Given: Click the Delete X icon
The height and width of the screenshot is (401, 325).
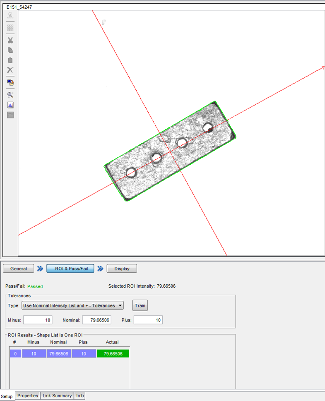Looking at the screenshot, I should point(10,70).
